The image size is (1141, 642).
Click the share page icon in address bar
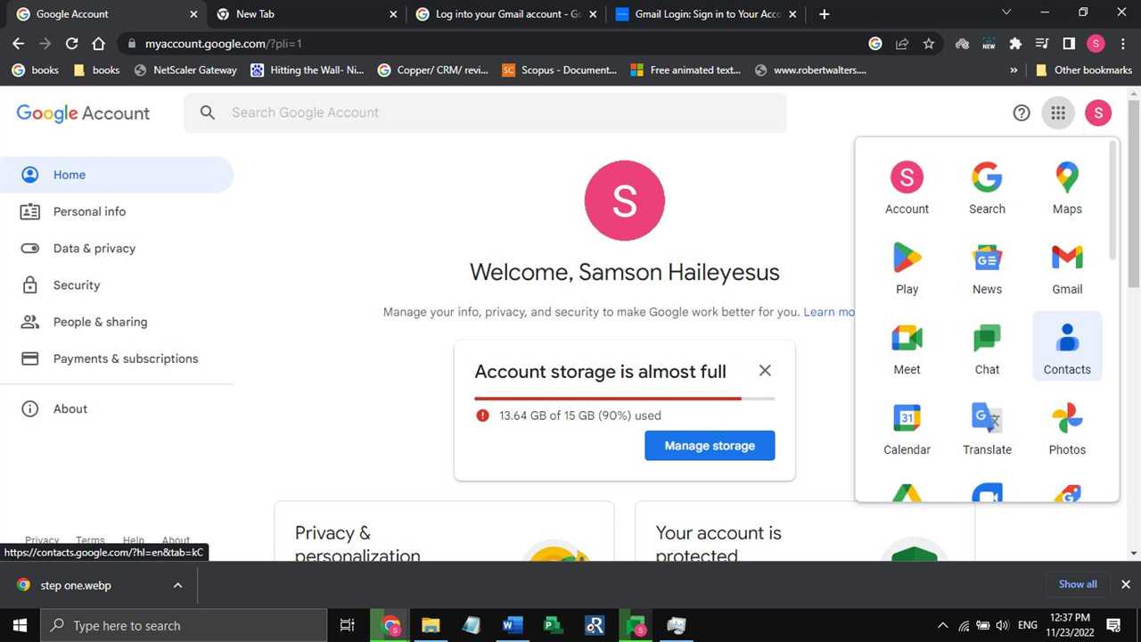902,43
